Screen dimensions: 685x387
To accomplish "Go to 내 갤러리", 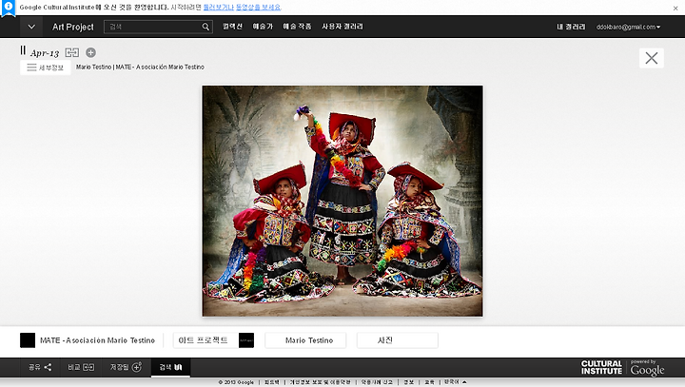I will pyautogui.click(x=571, y=27).
